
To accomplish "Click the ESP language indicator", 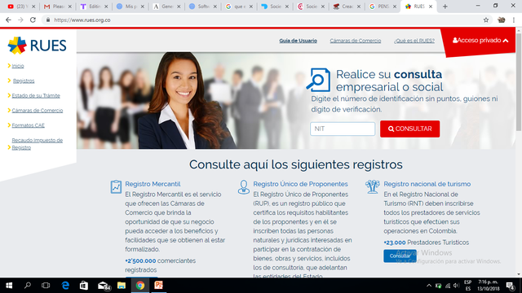I will pos(467,286).
